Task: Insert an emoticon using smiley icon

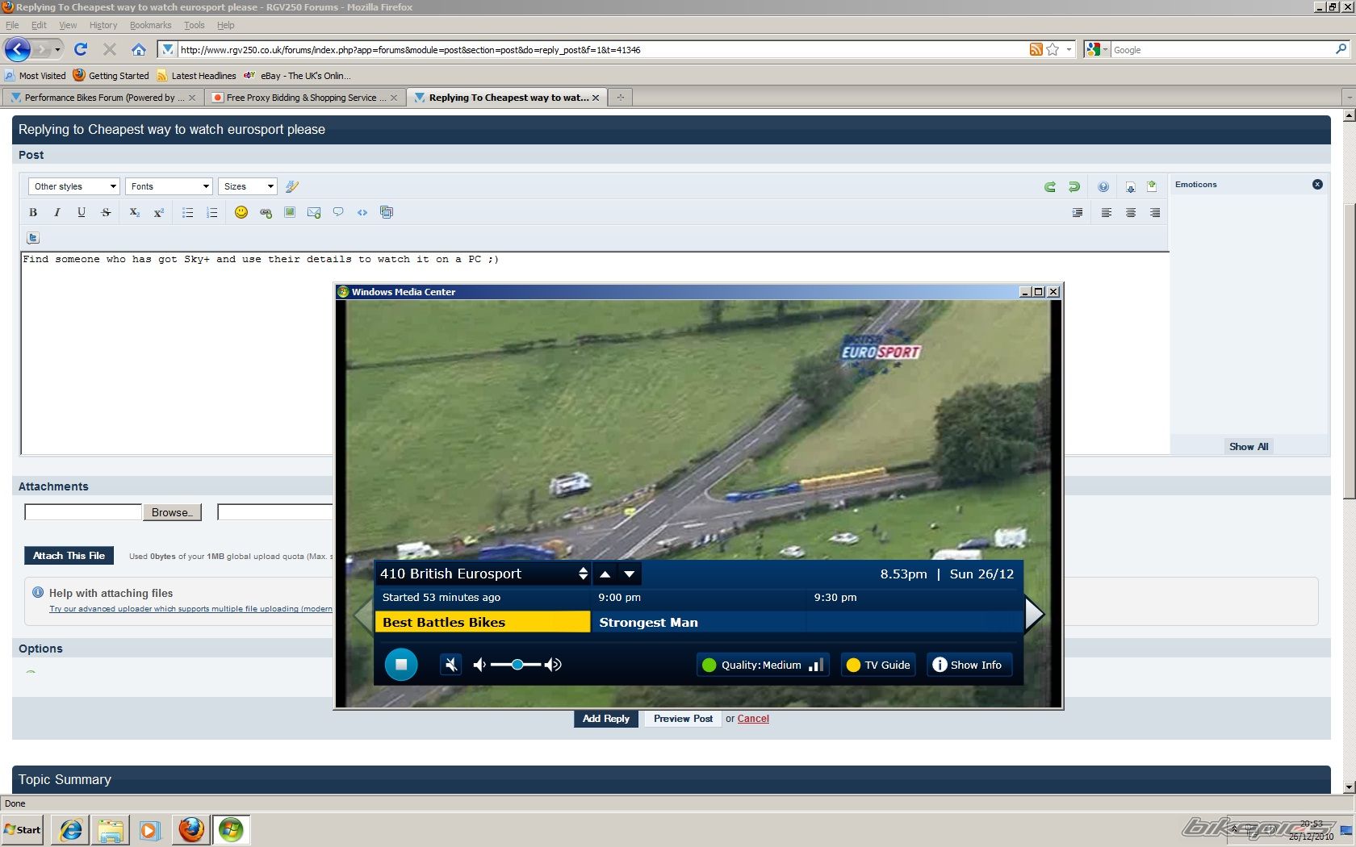Action: click(x=241, y=212)
